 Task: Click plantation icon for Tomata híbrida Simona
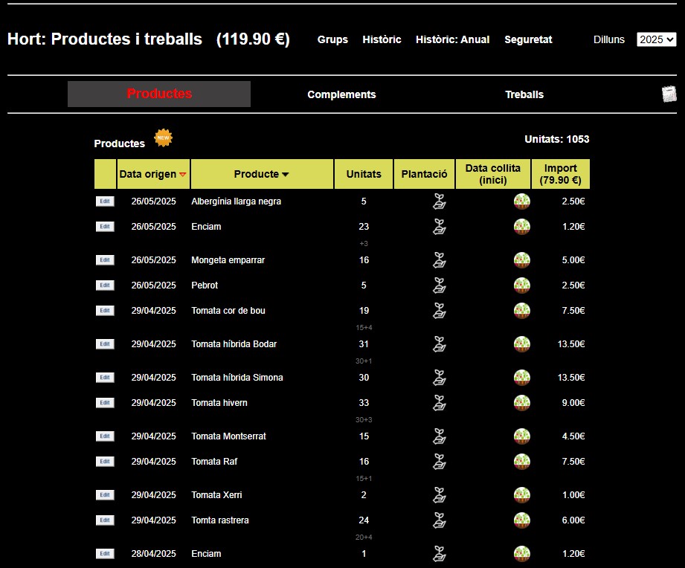point(439,378)
